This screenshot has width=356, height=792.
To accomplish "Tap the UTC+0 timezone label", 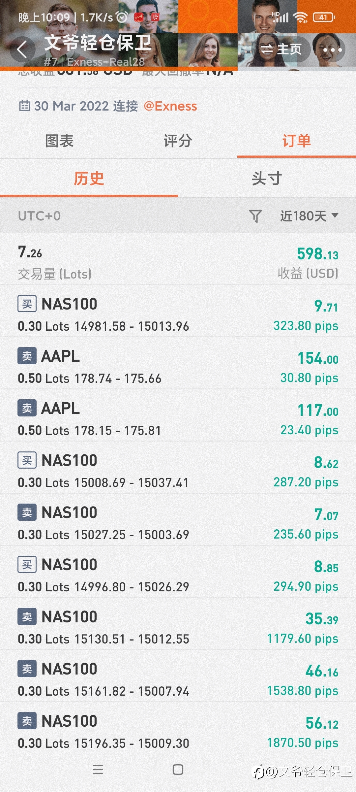I will tap(39, 216).
